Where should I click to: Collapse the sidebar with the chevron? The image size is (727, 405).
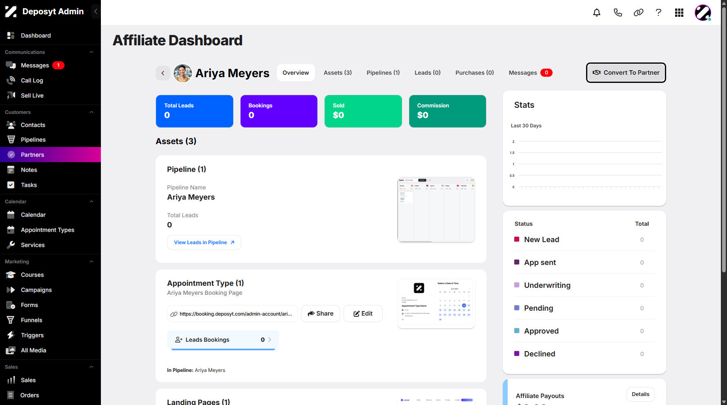(x=96, y=11)
